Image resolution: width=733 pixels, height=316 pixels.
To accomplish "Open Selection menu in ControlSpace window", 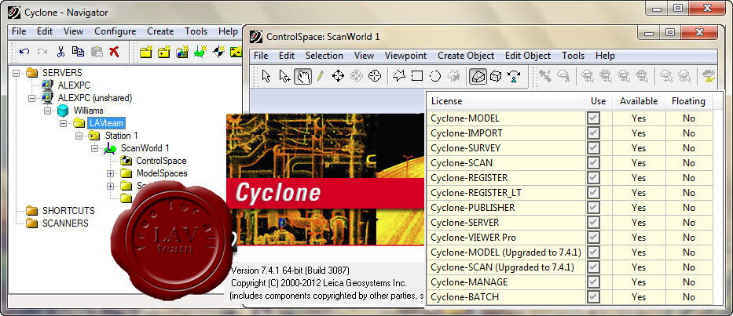I will (x=324, y=56).
